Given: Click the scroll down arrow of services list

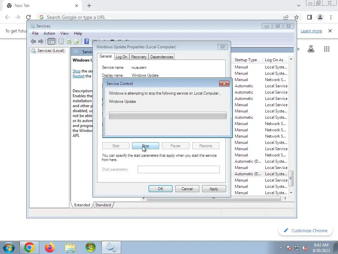Looking at the screenshot, I should [291, 193].
